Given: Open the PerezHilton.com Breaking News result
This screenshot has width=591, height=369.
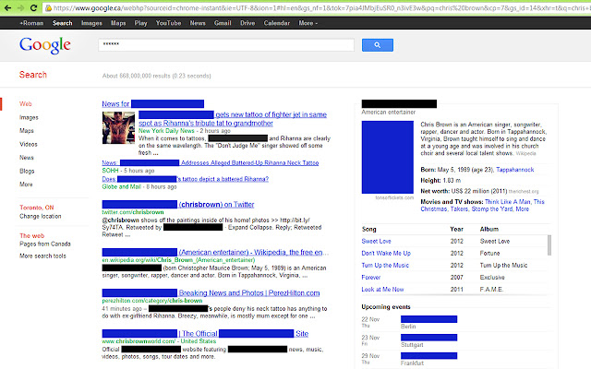Looking at the screenshot, I should pos(211,293).
